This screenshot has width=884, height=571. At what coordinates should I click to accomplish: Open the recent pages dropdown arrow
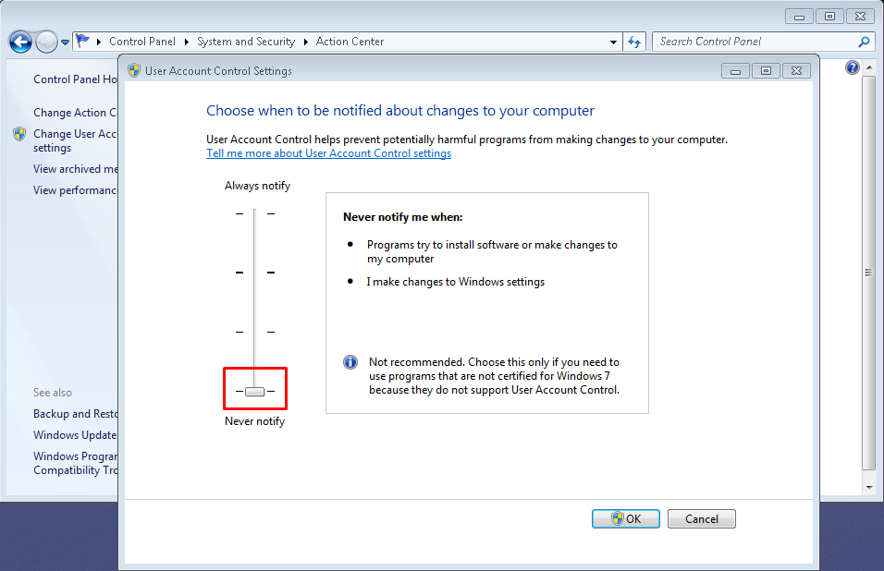tap(65, 43)
